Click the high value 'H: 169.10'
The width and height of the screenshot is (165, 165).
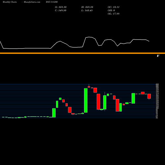click(87, 7)
